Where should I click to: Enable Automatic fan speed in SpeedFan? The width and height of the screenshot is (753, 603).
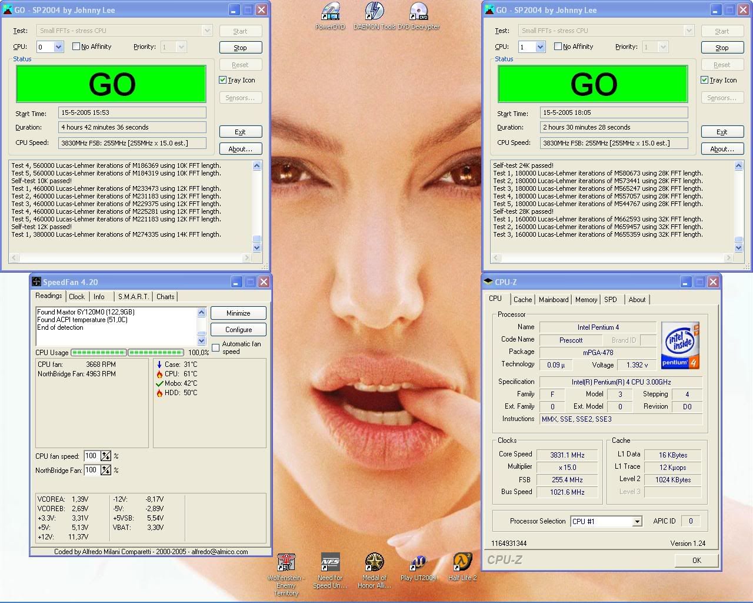pyautogui.click(x=216, y=348)
